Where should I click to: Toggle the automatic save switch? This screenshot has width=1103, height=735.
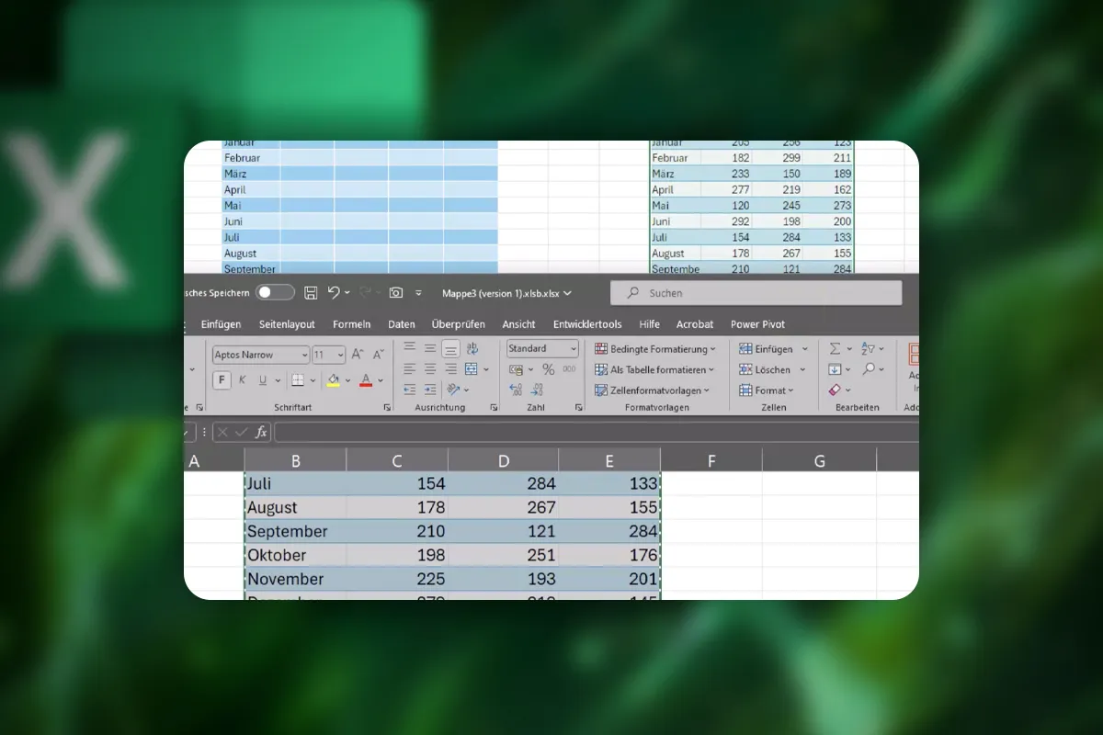275,292
